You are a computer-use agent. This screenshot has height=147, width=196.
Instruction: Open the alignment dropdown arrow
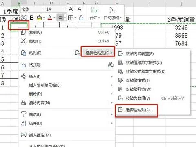[x=65, y=18]
